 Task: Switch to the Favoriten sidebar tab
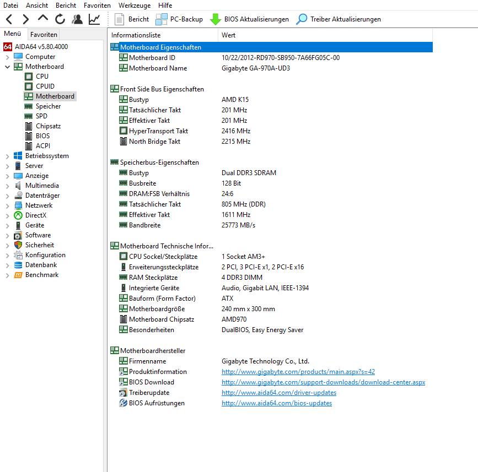(44, 34)
